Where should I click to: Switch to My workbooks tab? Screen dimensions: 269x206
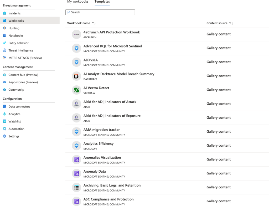click(78, 2)
